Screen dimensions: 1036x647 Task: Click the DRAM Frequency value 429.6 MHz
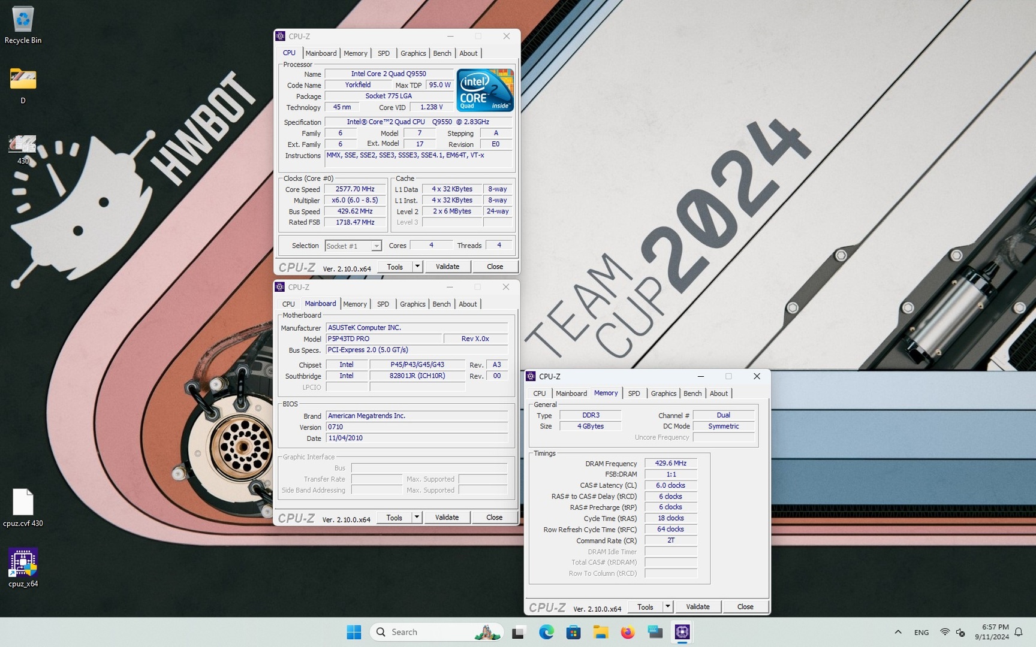671,463
